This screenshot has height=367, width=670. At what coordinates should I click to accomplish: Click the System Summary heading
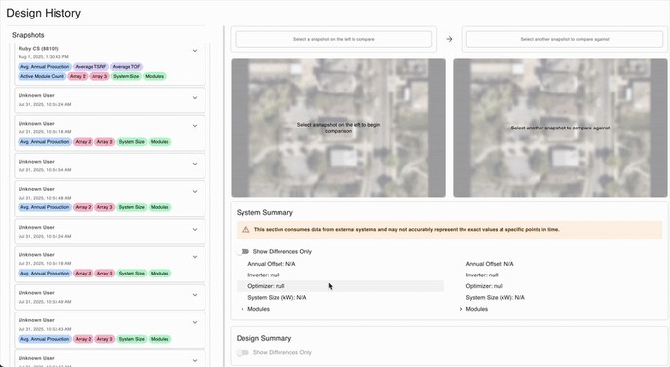point(265,213)
